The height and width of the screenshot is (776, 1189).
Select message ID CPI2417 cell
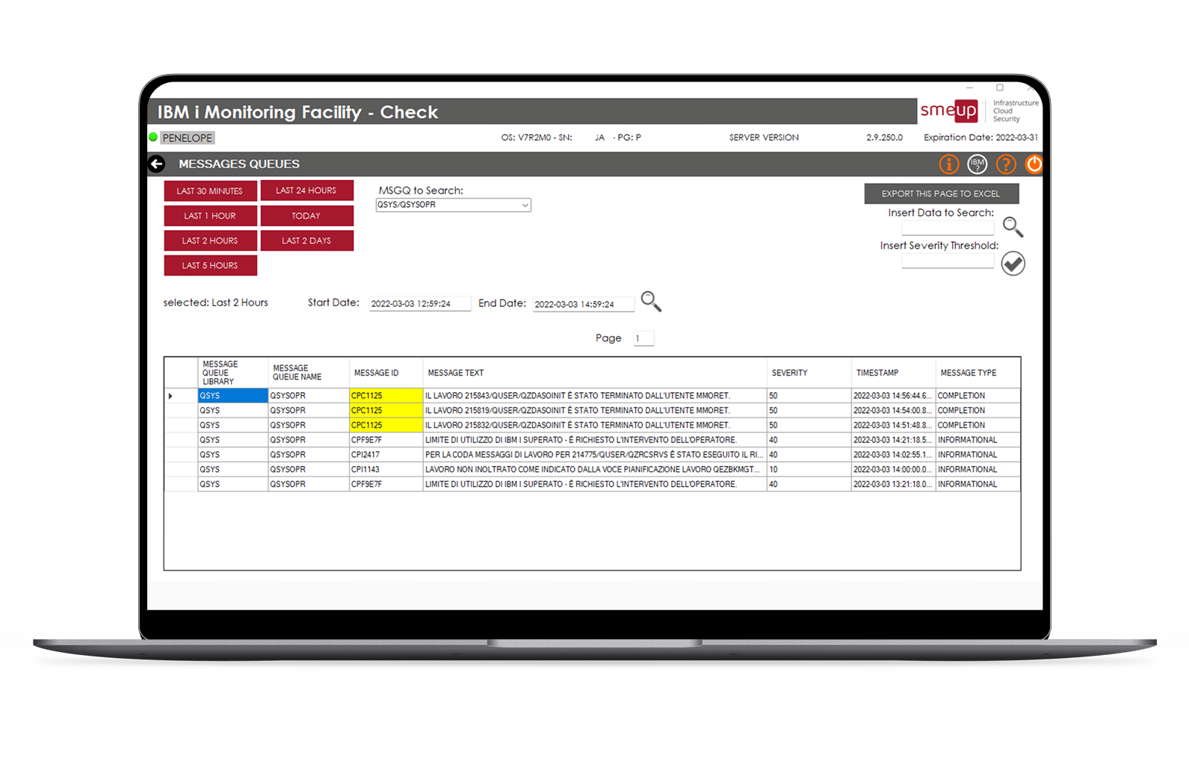[386, 455]
